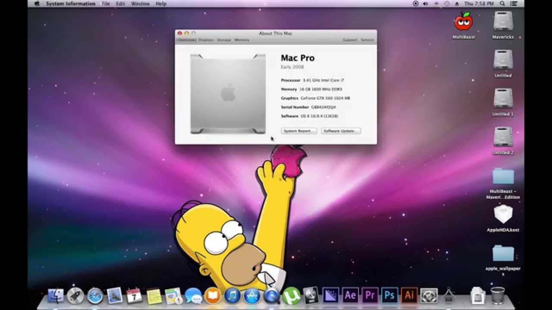Open MultiBeast apple app on desktop
This screenshot has height=310, width=552.
point(464,22)
